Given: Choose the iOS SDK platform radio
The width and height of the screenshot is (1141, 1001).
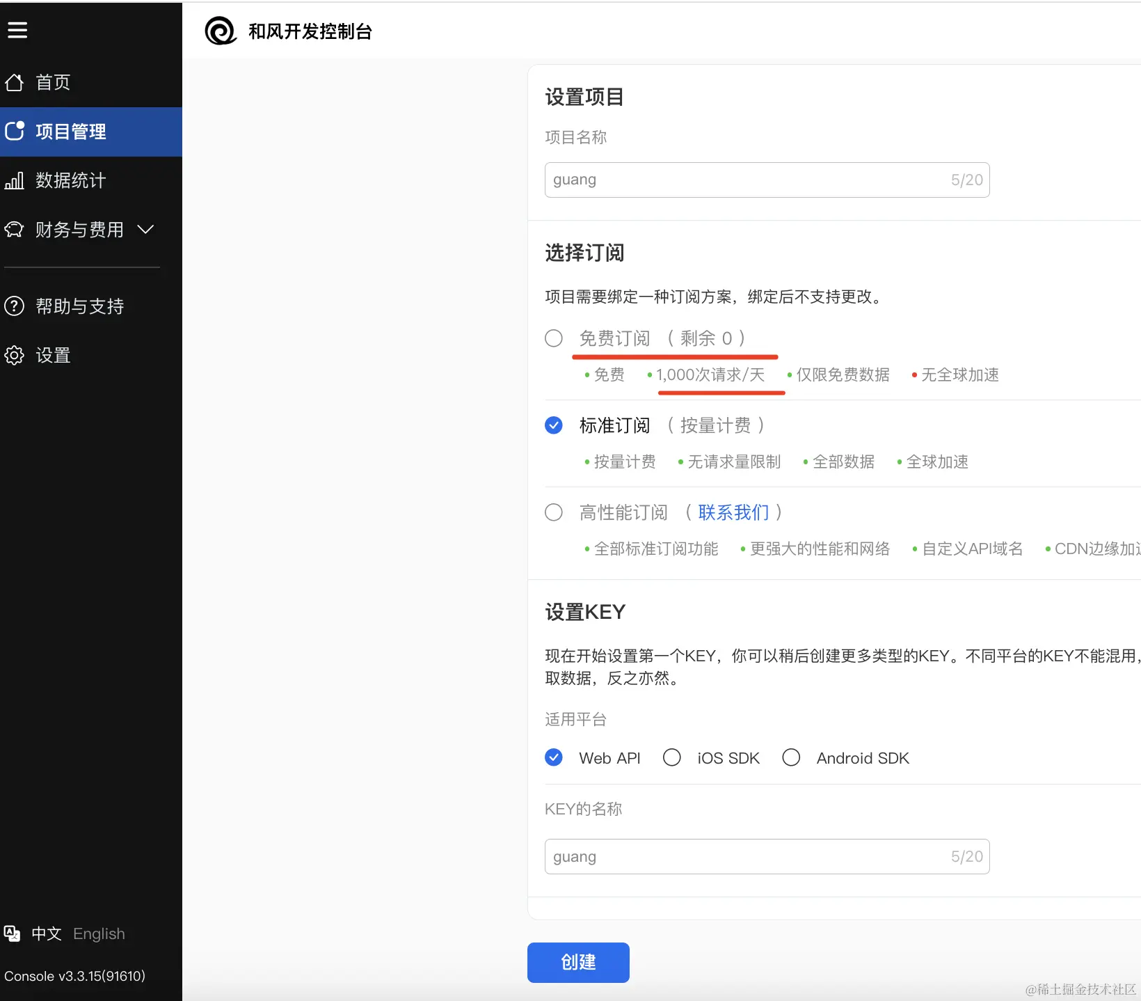Looking at the screenshot, I should 672,757.
